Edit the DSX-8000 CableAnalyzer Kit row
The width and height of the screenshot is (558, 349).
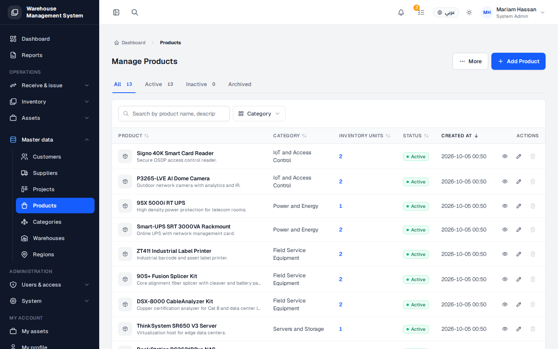[x=519, y=304]
